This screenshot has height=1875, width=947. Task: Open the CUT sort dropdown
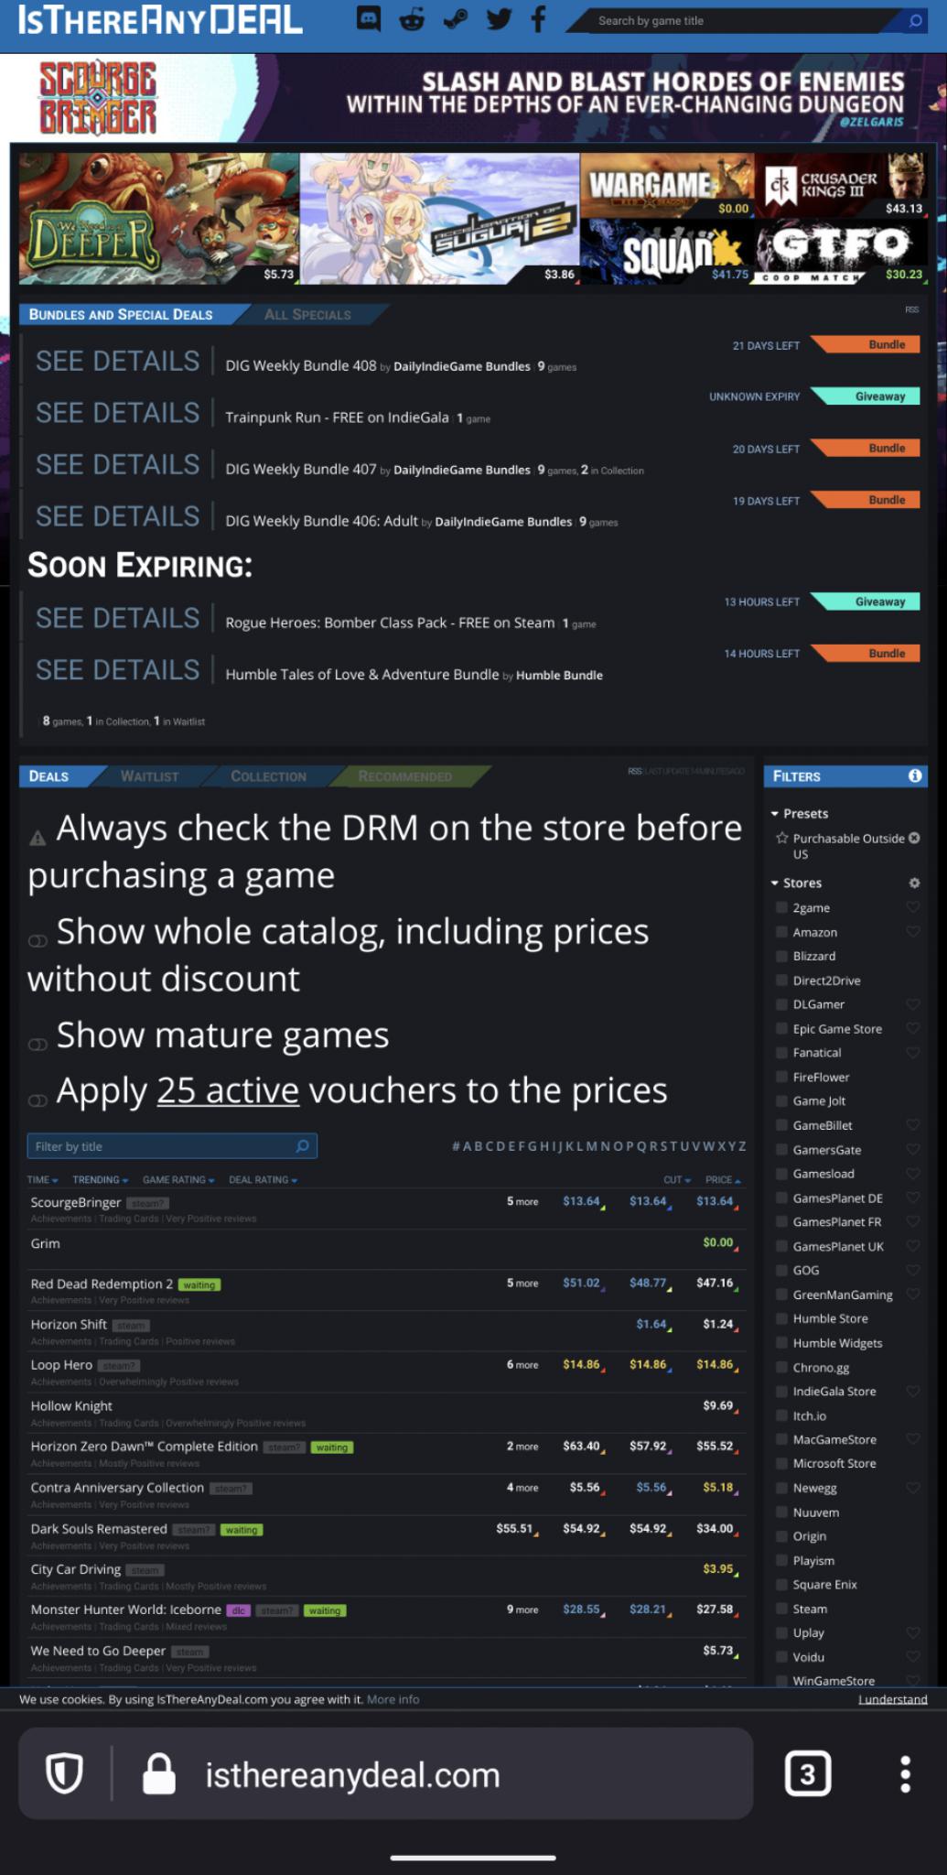point(677,1179)
